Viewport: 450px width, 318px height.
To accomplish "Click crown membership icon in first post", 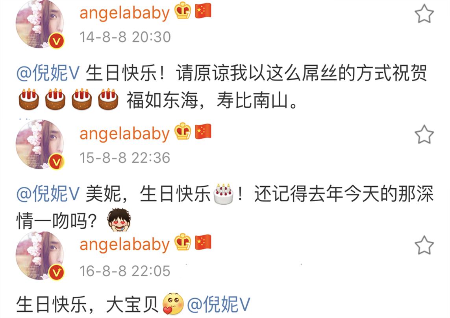I will pyautogui.click(x=183, y=11).
